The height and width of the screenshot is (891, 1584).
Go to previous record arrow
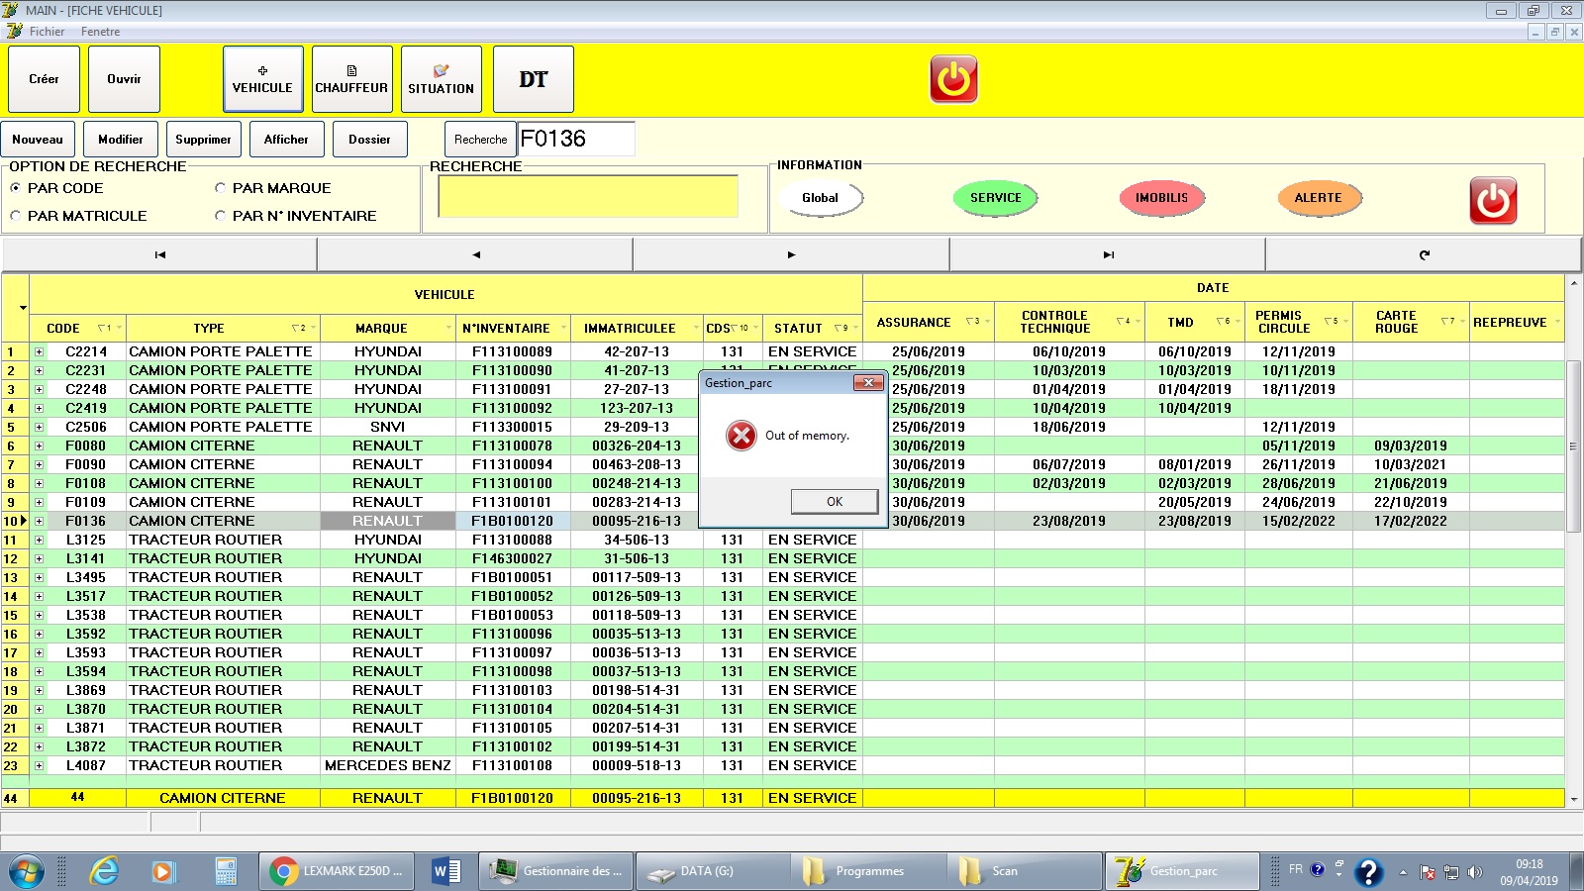tap(475, 254)
